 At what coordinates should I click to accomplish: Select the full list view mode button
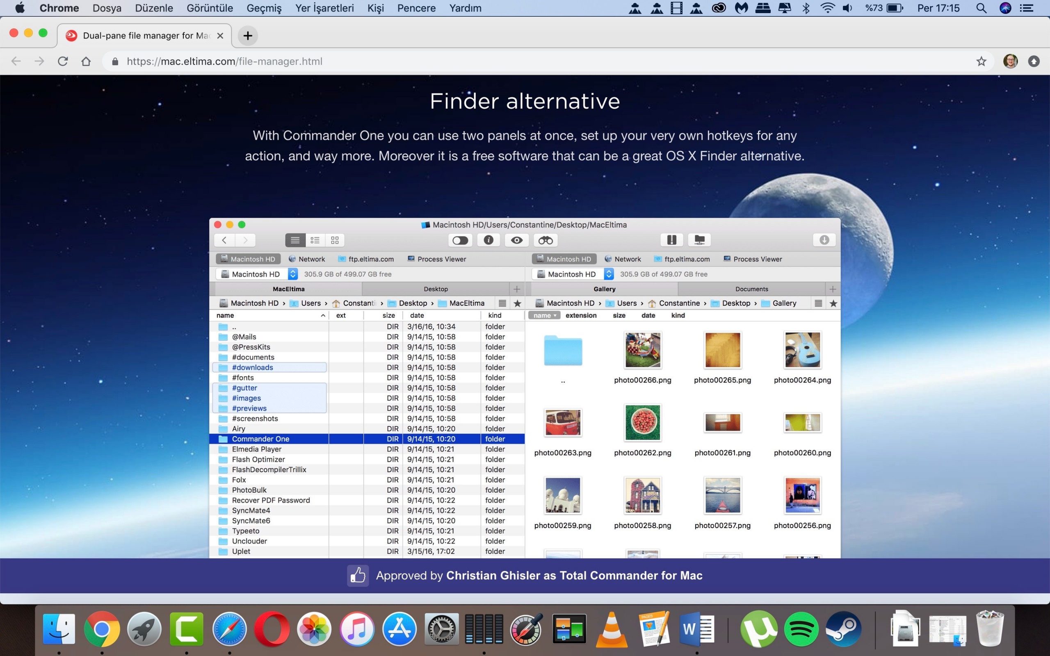[x=295, y=240]
